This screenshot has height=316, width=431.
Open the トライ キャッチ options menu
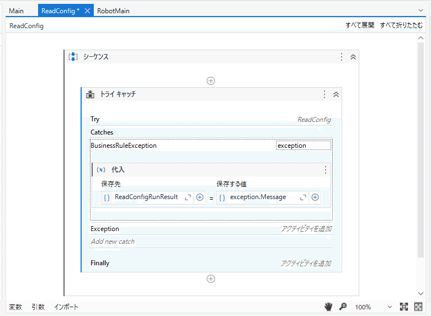pos(324,94)
